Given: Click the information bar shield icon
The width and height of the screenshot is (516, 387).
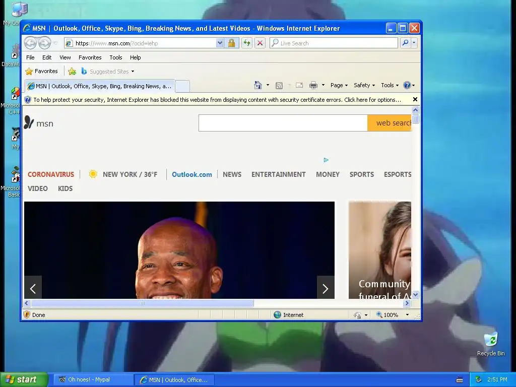Looking at the screenshot, I should click(28, 100).
